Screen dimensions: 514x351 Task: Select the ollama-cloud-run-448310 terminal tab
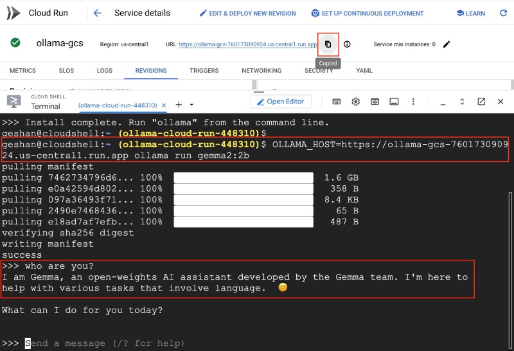coord(118,105)
